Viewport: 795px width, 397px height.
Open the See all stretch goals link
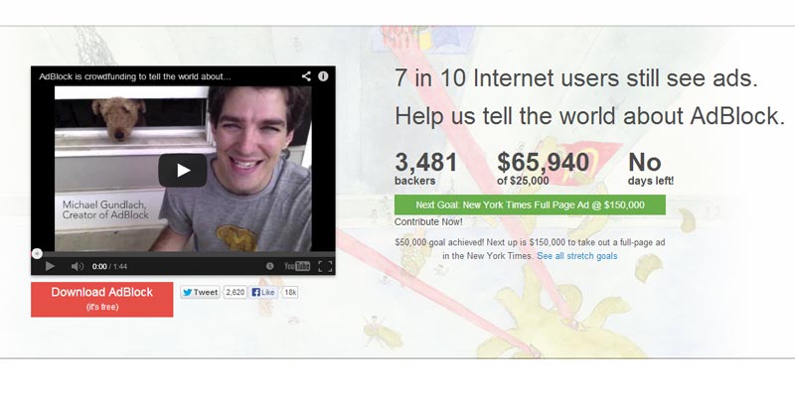[x=577, y=256]
